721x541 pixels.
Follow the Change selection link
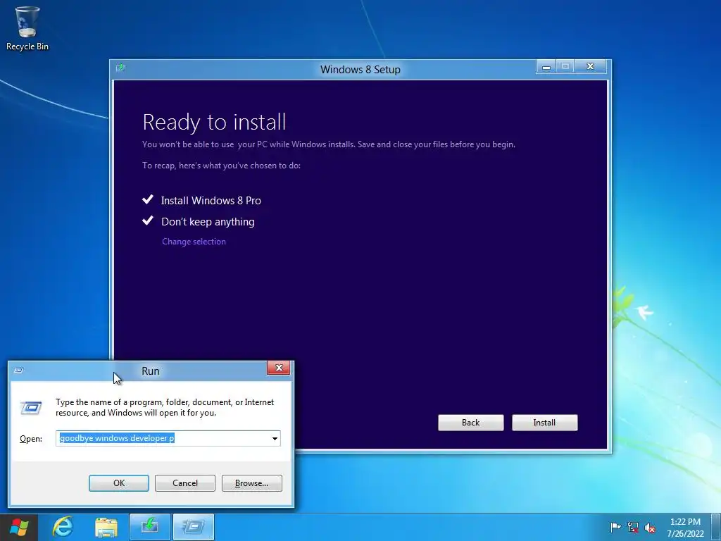[194, 242]
